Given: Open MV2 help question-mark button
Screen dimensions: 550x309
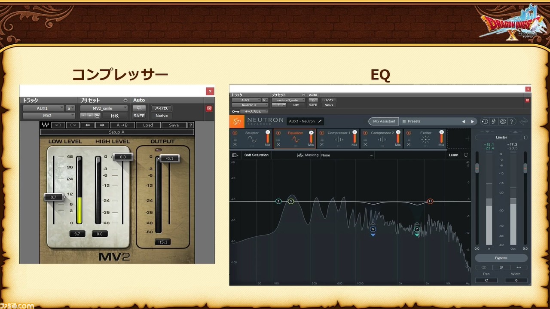Looking at the screenshot, I should 191,125.
